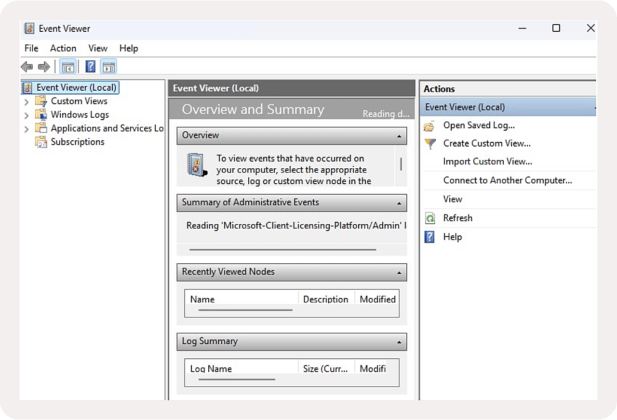The height and width of the screenshot is (420, 617).
Task: Click the blue Help toolbar icon
Action: pos(90,67)
